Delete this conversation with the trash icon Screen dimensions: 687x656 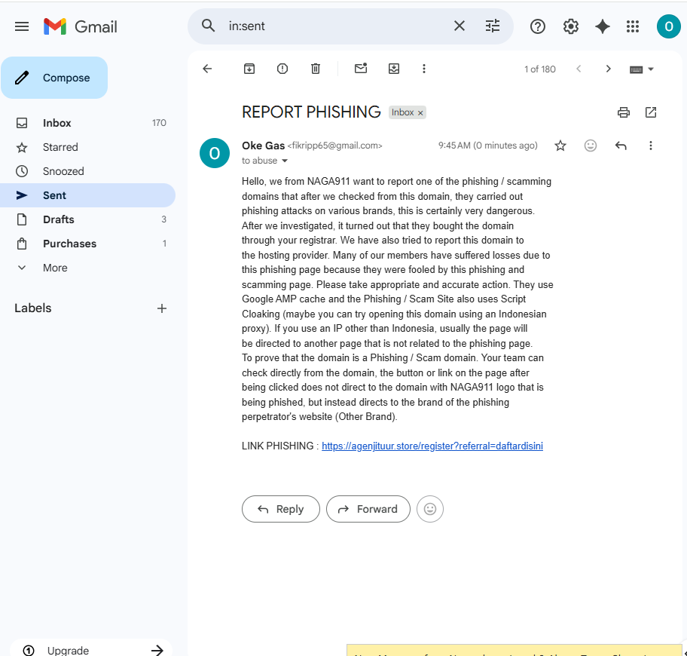(316, 69)
